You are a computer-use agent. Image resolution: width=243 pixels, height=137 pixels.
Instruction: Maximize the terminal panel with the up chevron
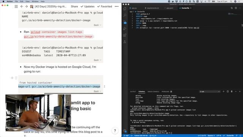pyautogui.click(x=236, y=91)
